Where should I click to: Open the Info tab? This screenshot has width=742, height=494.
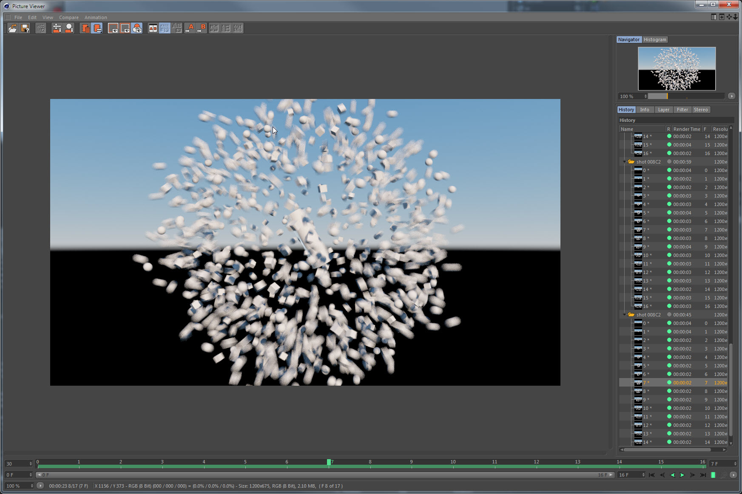click(645, 110)
